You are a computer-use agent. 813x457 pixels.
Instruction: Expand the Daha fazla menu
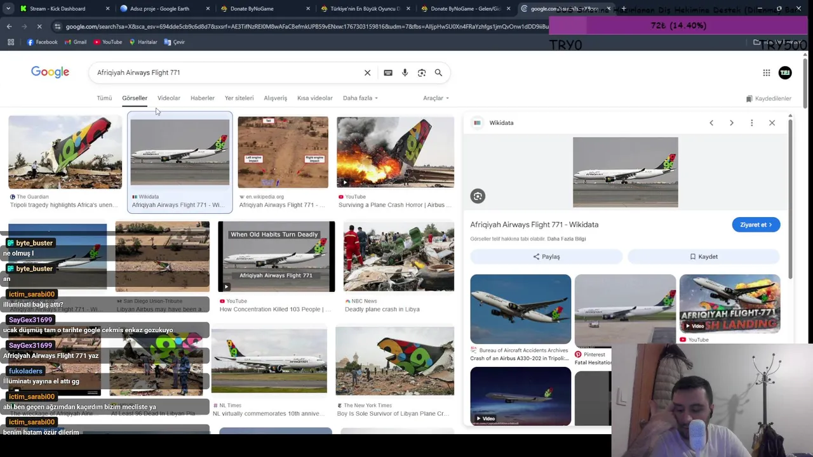[360, 98]
